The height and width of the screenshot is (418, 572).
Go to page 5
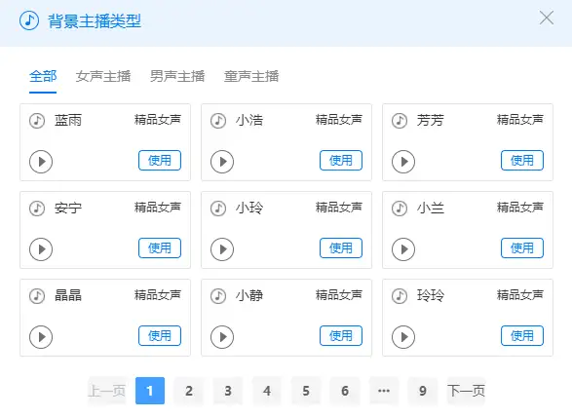(x=306, y=391)
